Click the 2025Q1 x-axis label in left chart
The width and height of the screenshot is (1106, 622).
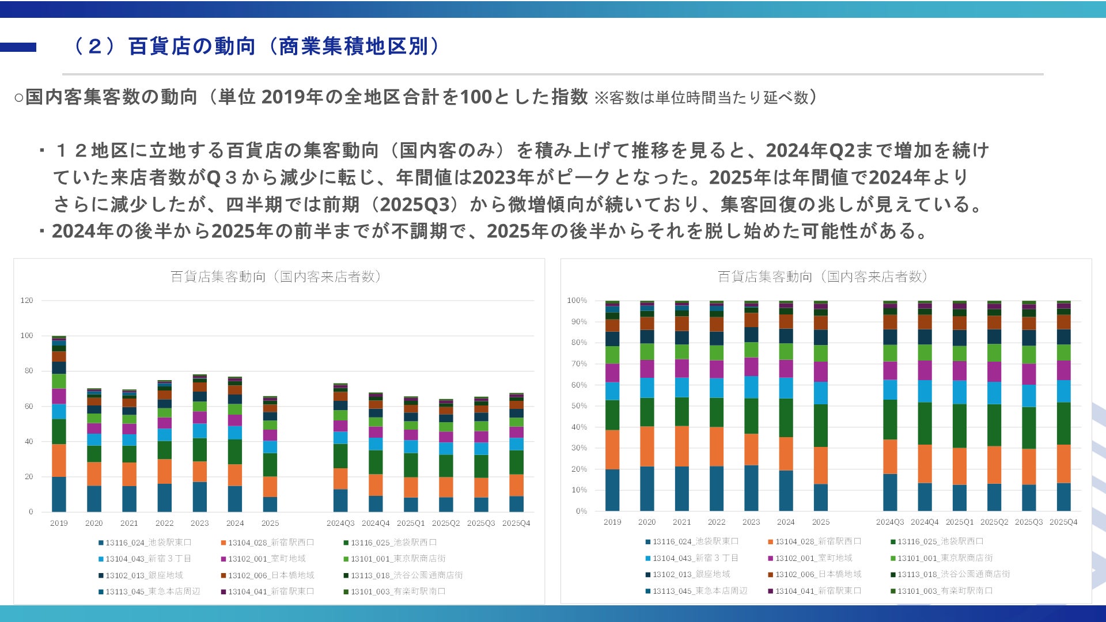[411, 524]
